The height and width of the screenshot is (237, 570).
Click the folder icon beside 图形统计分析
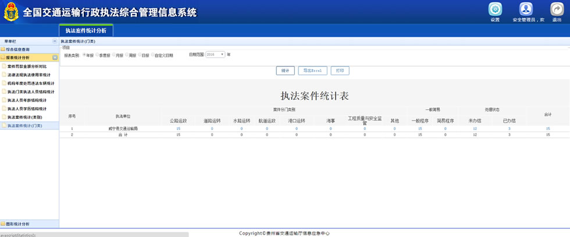pos(3,224)
